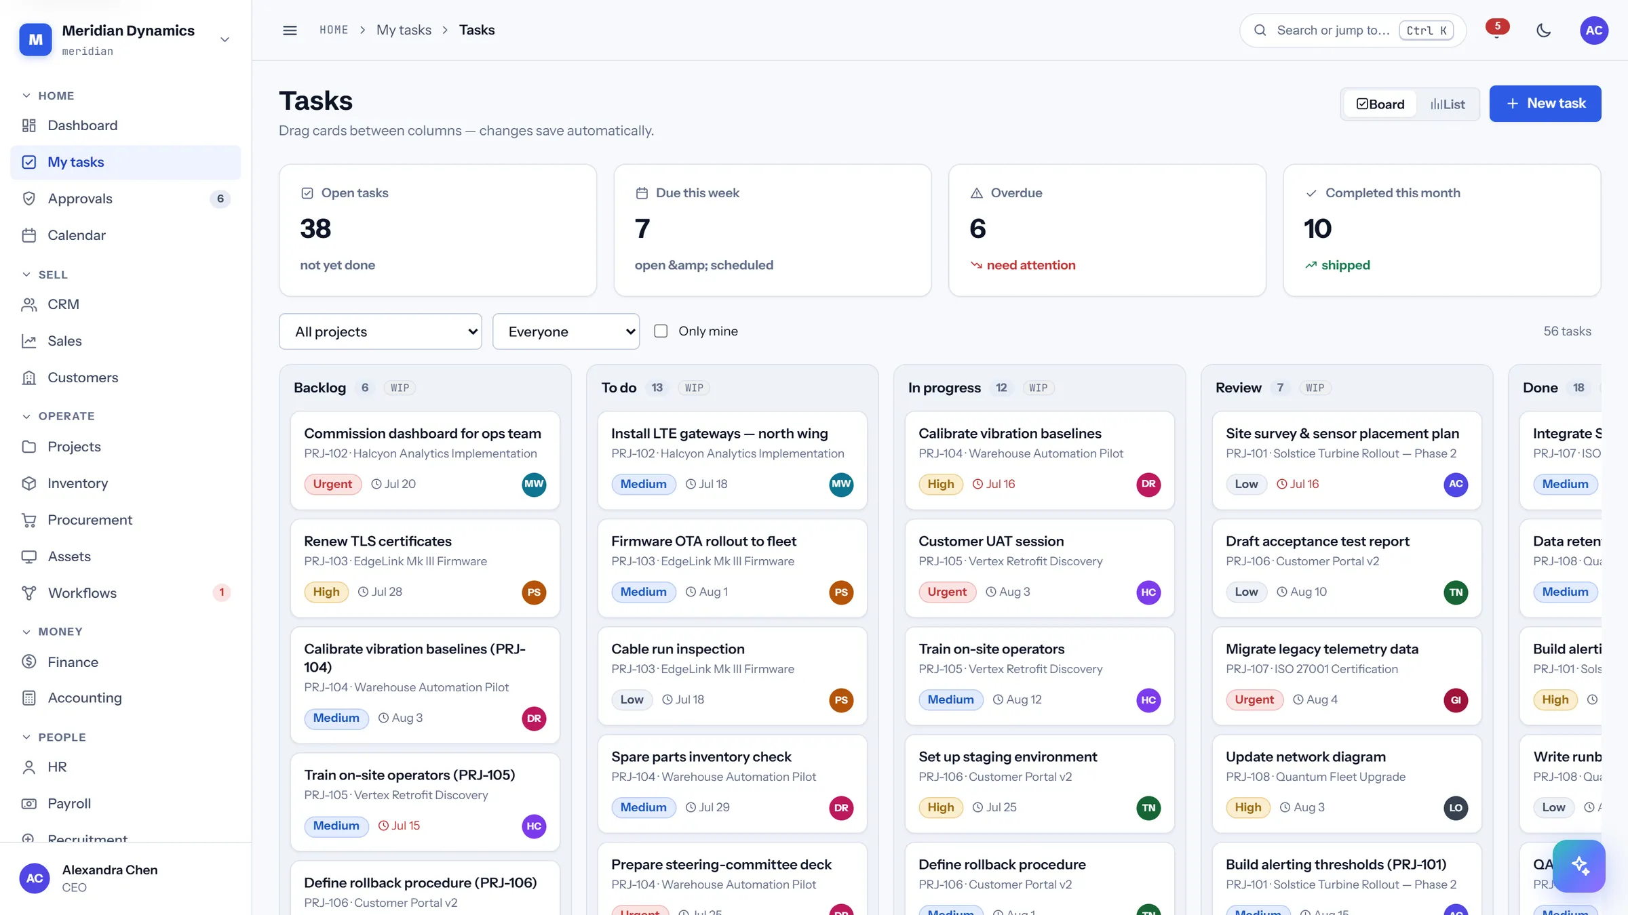Viewport: 1628px width, 915px height.
Task: Collapse the PEOPLE sidebar section
Action: coord(54,737)
